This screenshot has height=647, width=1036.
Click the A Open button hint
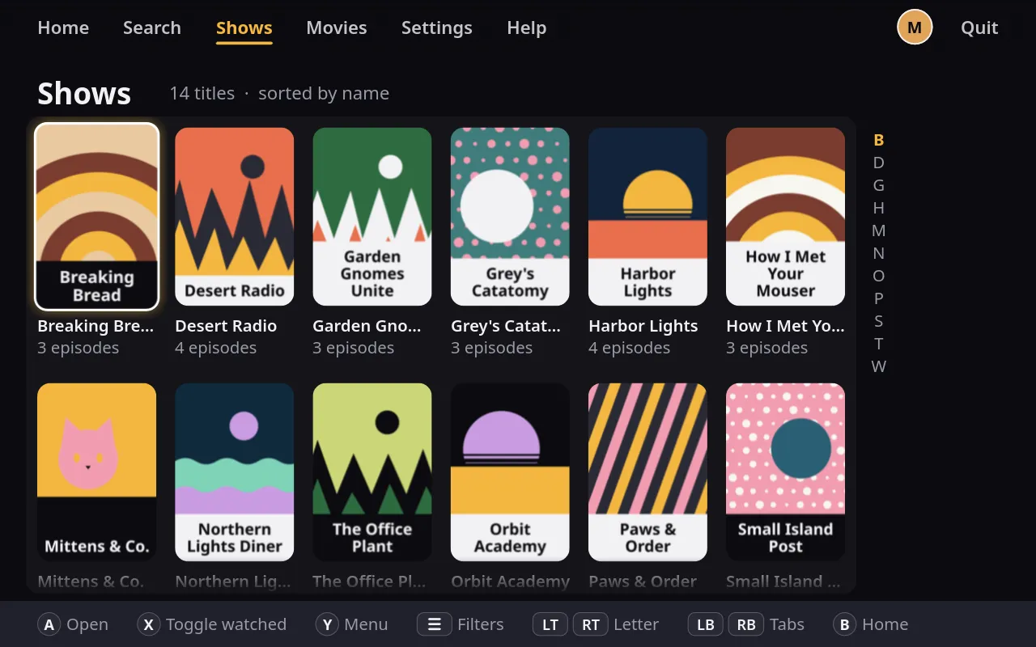click(x=73, y=624)
